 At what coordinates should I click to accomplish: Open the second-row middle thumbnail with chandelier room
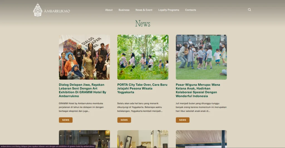pos(143,139)
